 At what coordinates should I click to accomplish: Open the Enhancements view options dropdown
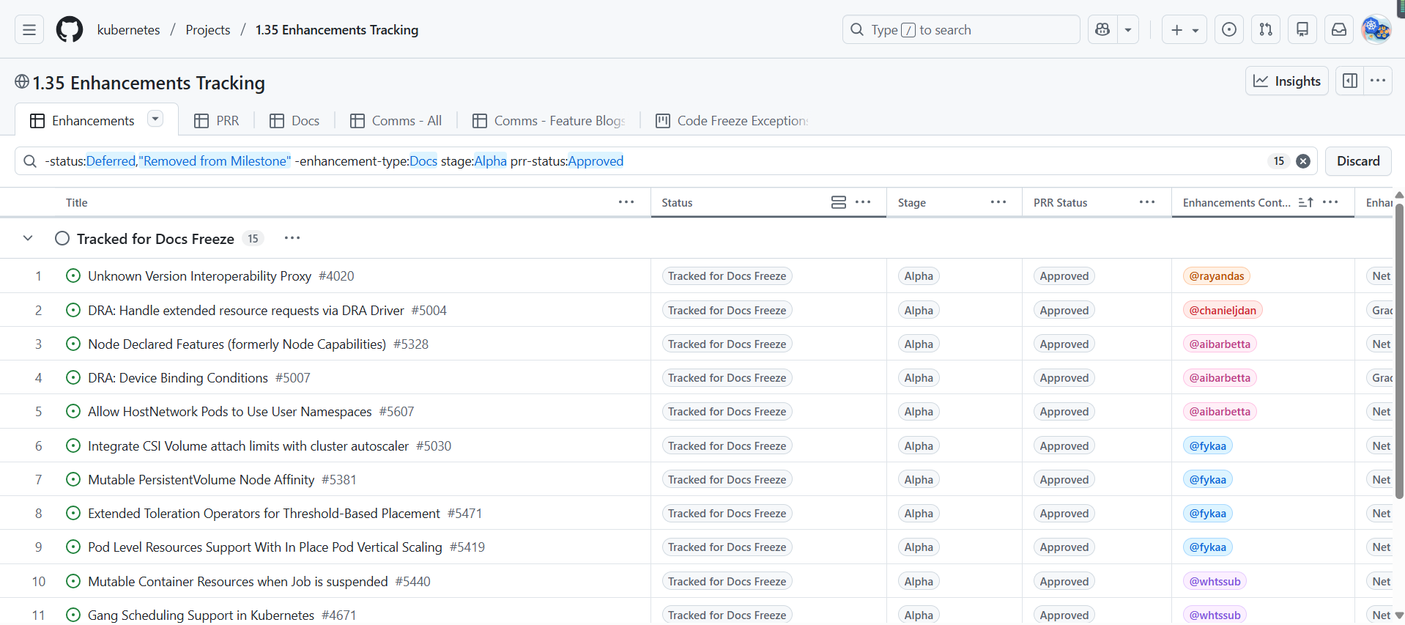155,119
